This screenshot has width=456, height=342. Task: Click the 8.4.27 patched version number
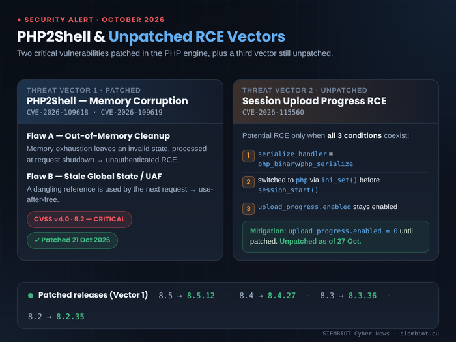281,296
